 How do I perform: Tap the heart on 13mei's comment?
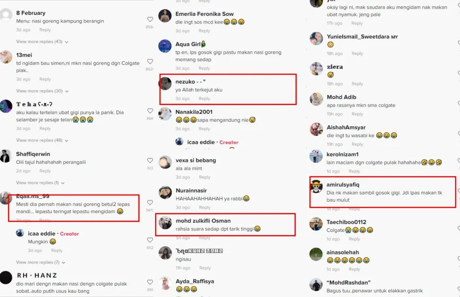point(150,62)
